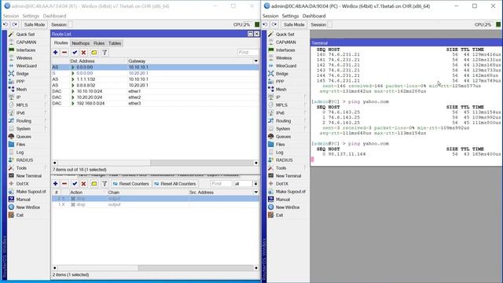Open Dashboard menu in PC window
The width and height of the screenshot is (503, 283).
pyautogui.click(x=314, y=16)
